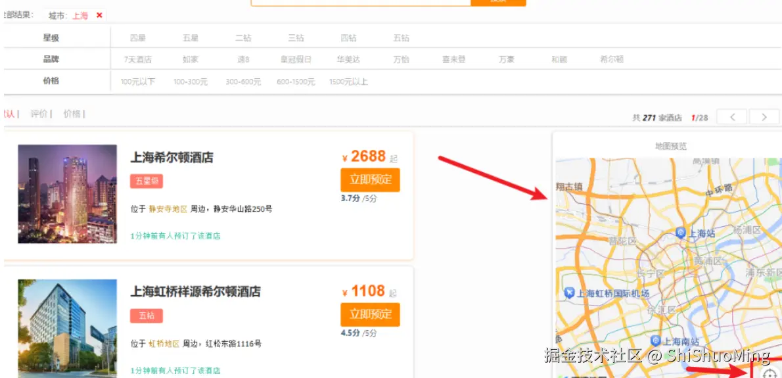
Task: Click the 地图预览 heading
Action: tap(671, 146)
